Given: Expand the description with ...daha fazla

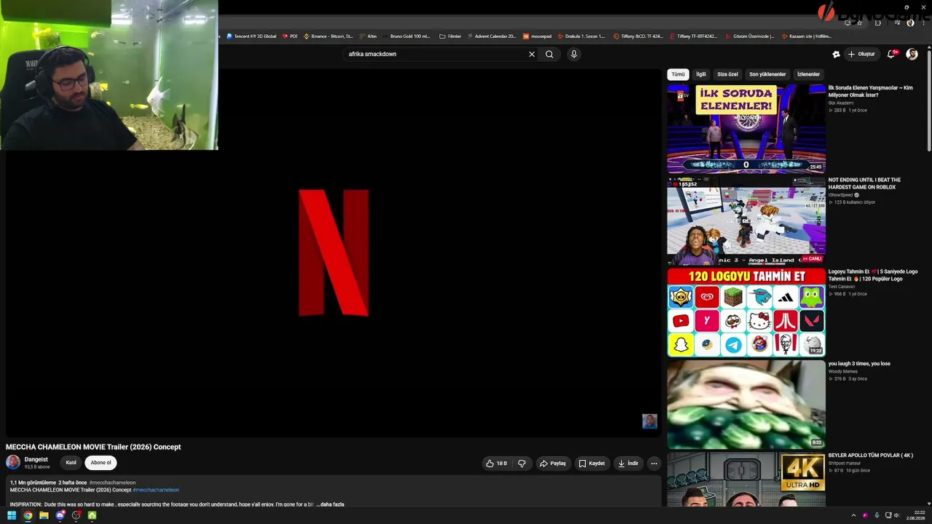Looking at the screenshot, I should [x=330, y=504].
